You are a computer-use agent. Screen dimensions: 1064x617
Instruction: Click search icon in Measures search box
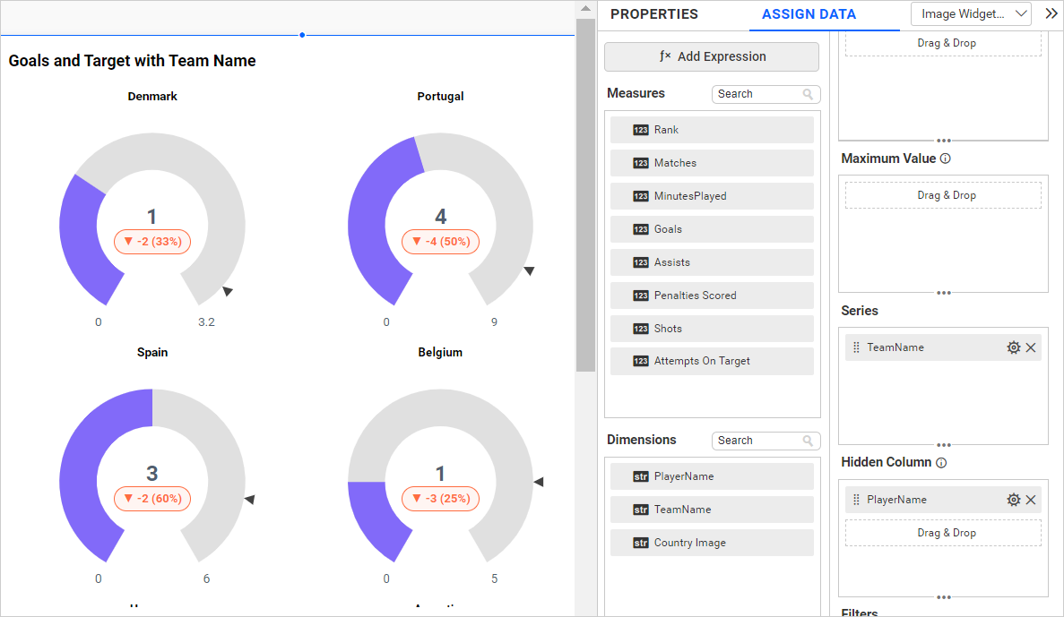(808, 94)
